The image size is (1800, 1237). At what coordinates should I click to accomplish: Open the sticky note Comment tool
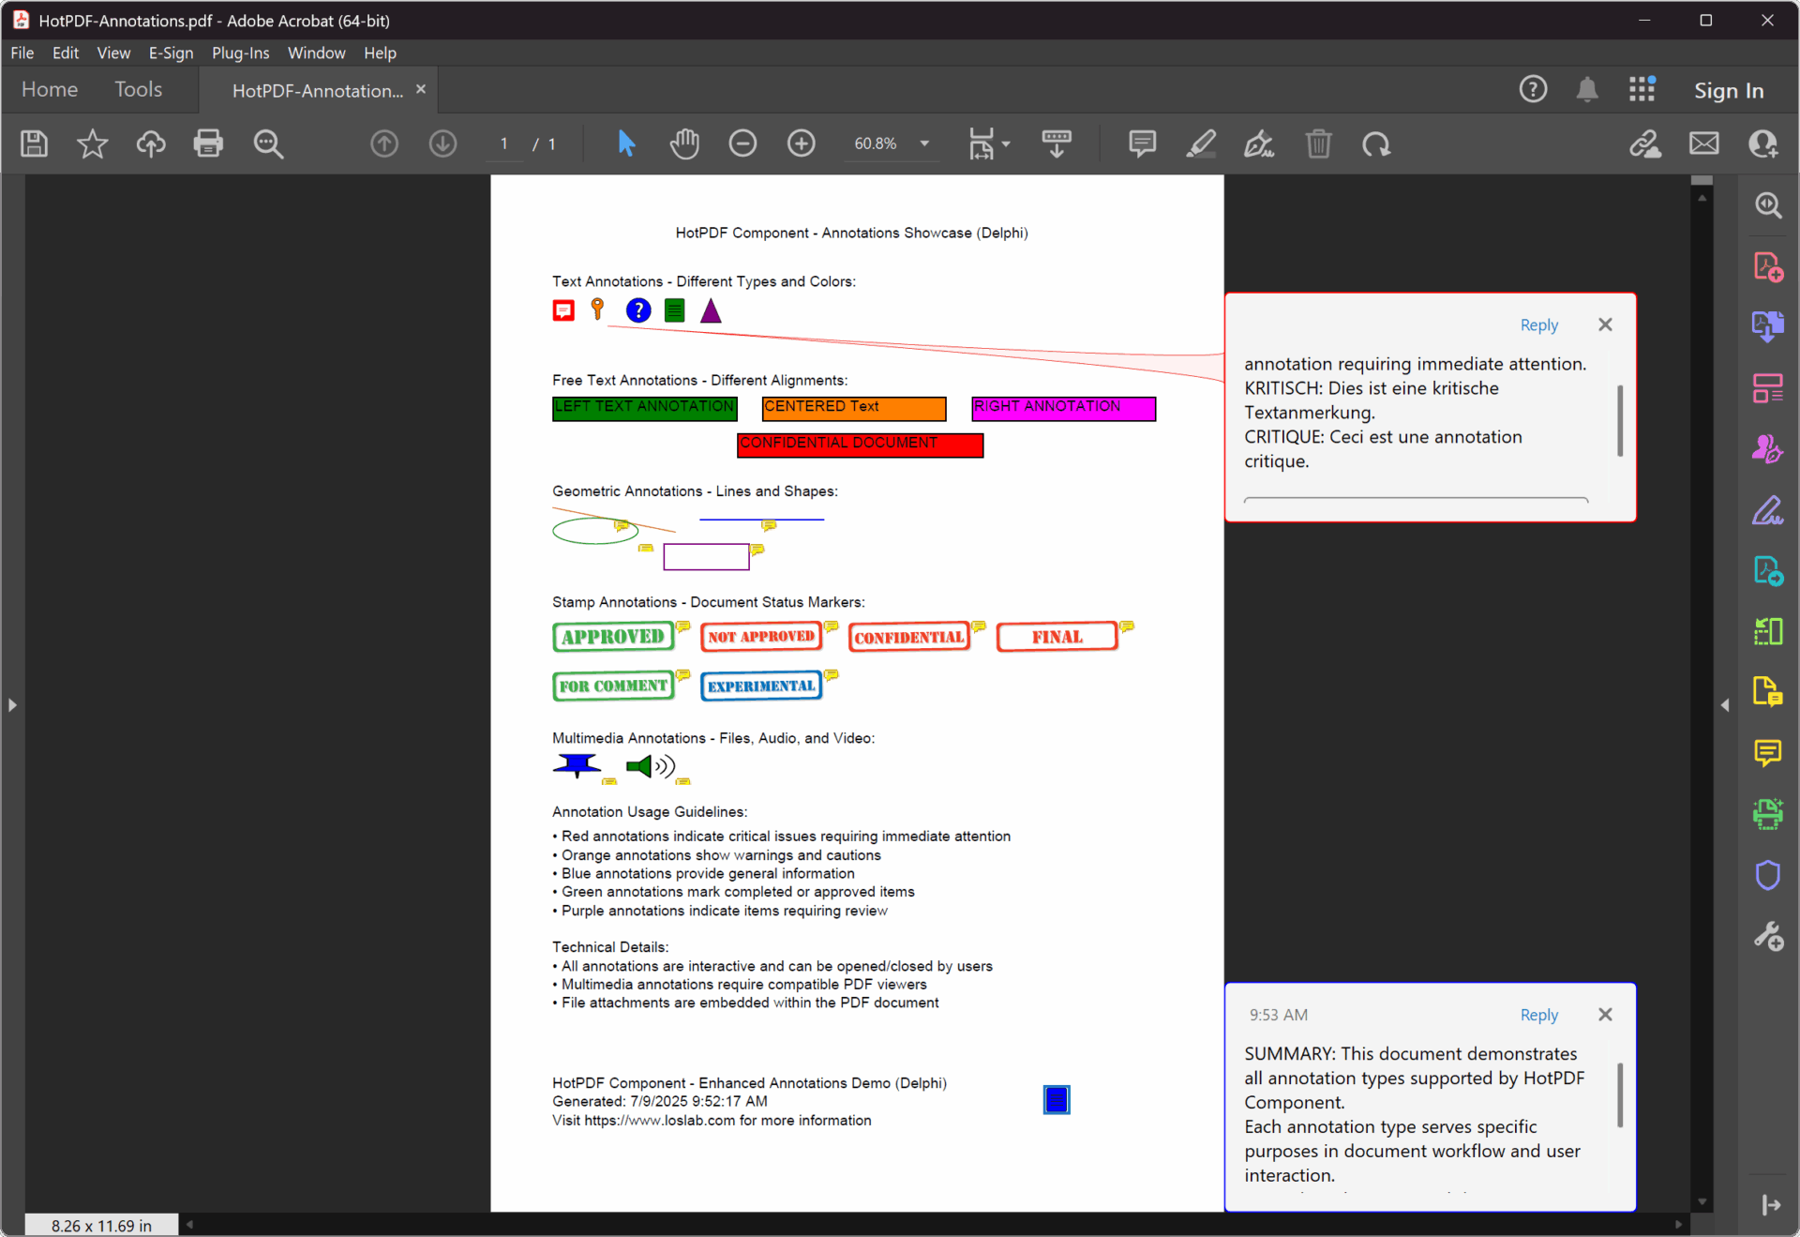pyautogui.click(x=1142, y=143)
